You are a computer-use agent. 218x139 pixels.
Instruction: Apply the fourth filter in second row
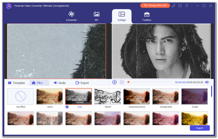[x=108, y=118]
